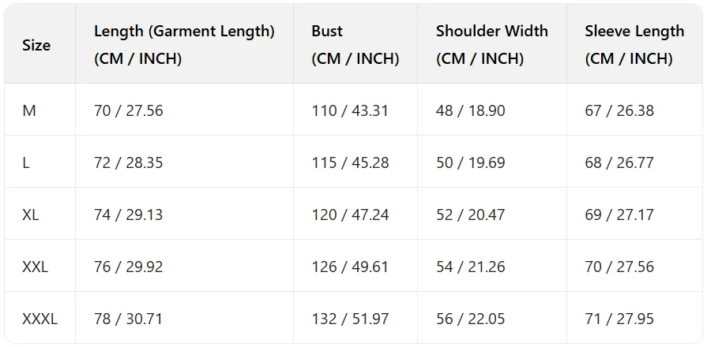Select the 71 / 27.95 sleeve length cell
This screenshot has width=707, height=347.
pyautogui.click(x=619, y=319)
